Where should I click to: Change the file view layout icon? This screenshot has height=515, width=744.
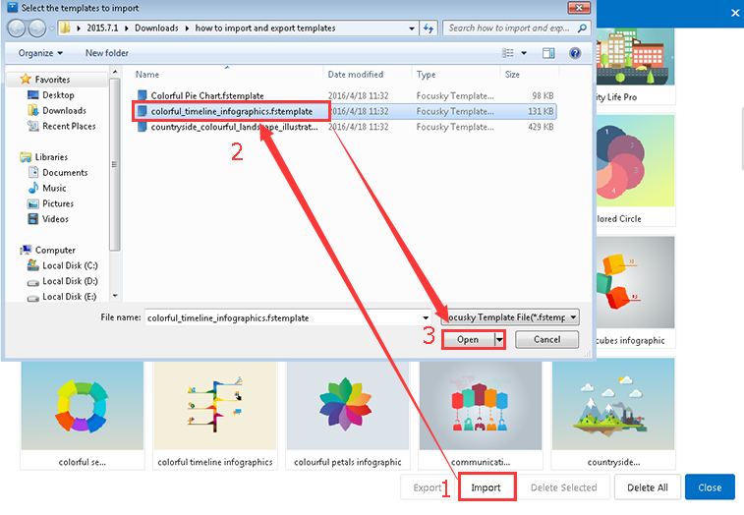[x=508, y=53]
